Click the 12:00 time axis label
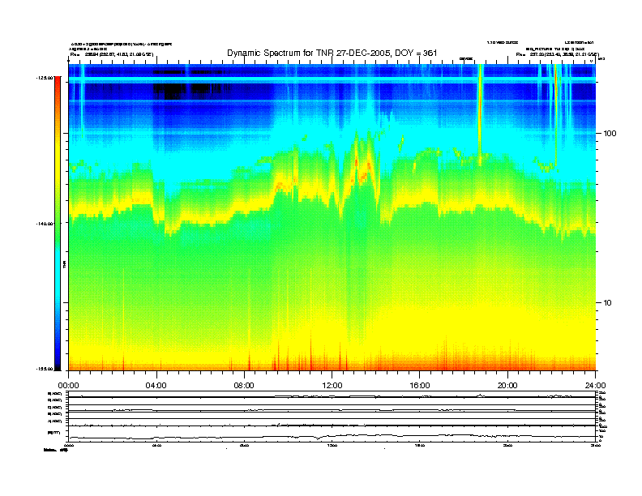642x496 pixels. tap(332, 386)
